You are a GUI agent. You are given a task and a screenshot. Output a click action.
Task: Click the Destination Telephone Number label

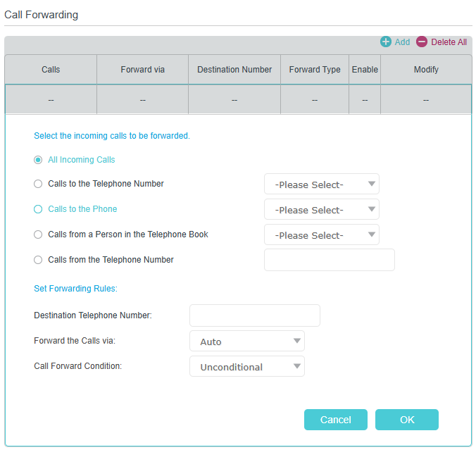pyautogui.click(x=92, y=315)
